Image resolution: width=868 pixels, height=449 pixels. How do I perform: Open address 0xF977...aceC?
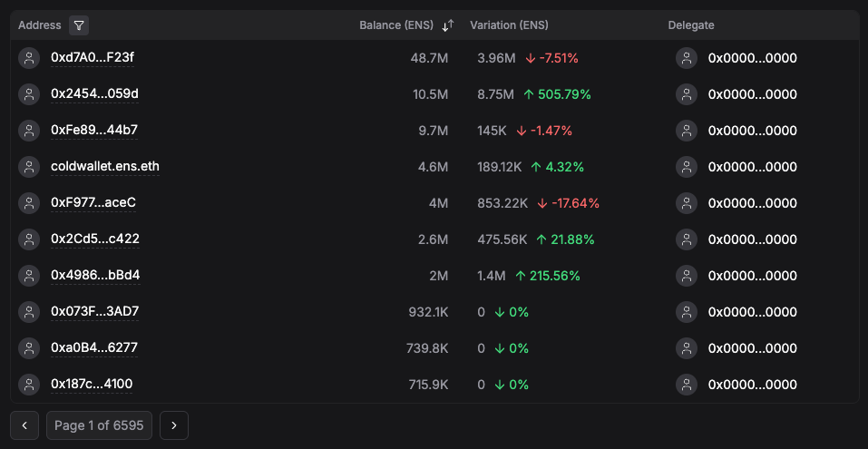coord(93,202)
